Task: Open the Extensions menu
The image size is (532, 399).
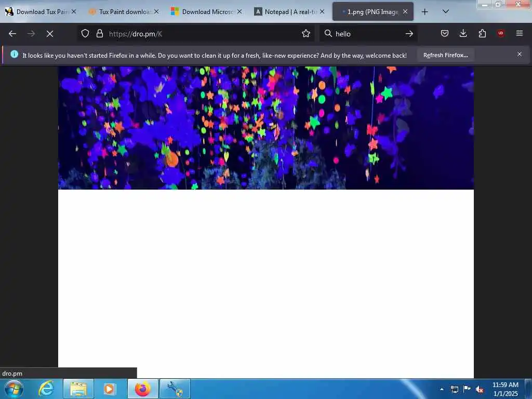Action: click(x=482, y=33)
